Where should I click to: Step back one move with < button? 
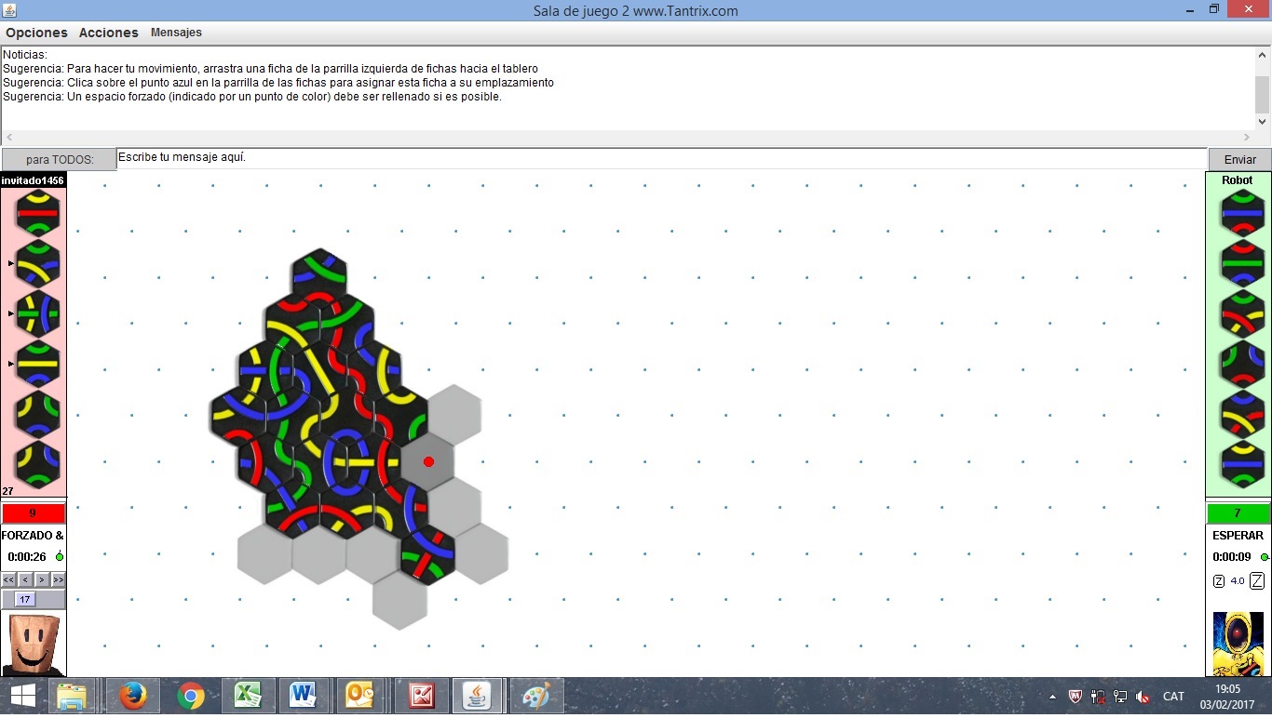pyautogui.click(x=25, y=579)
